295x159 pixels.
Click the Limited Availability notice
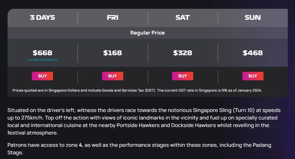tap(43, 60)
